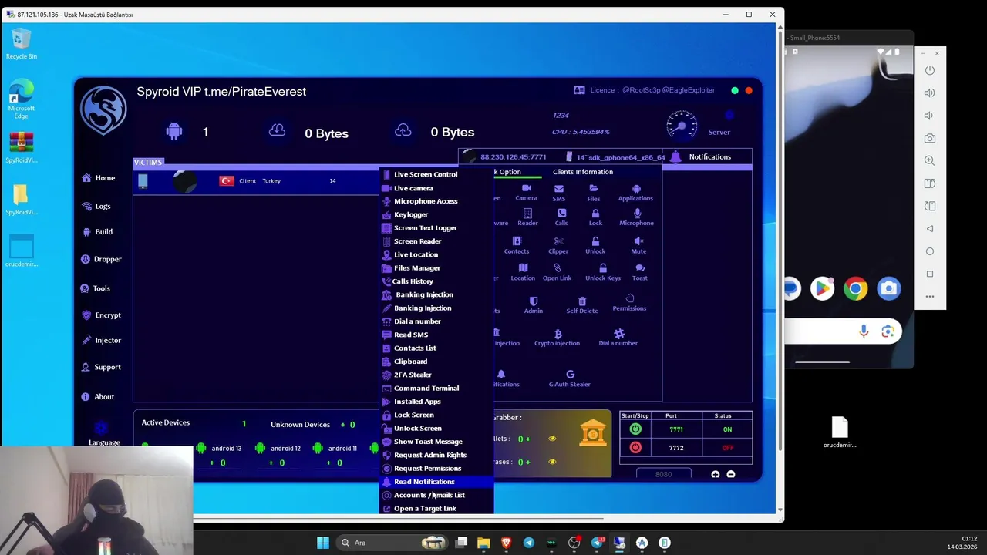Go to Home in the sidebar

99,178
